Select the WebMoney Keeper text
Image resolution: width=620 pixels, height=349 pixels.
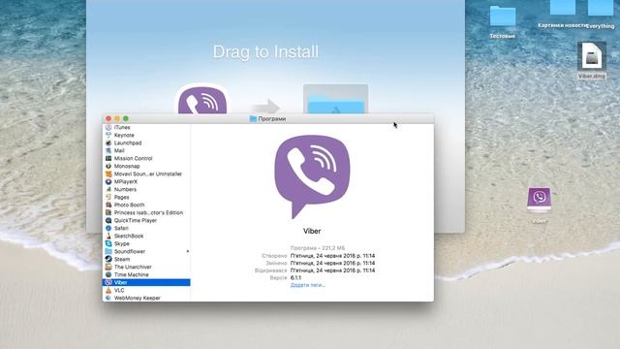(138, 298)
